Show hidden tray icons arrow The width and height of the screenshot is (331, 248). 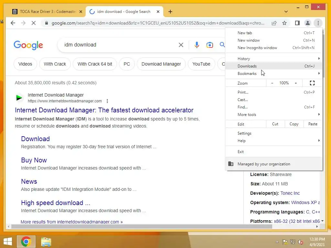(x=277, y=242)
